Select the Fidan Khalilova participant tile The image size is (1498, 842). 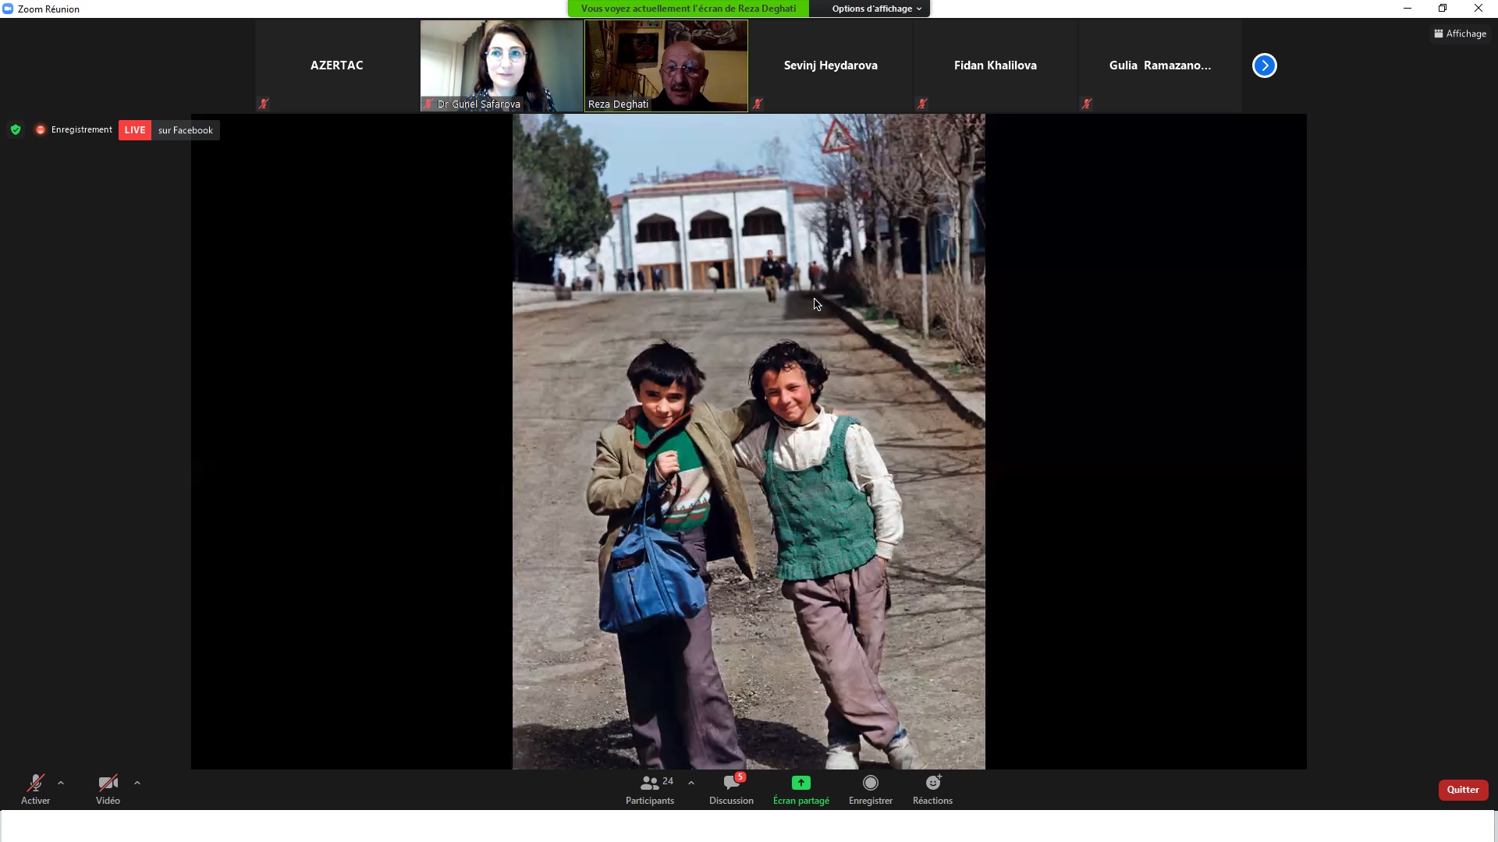point(996,65)
